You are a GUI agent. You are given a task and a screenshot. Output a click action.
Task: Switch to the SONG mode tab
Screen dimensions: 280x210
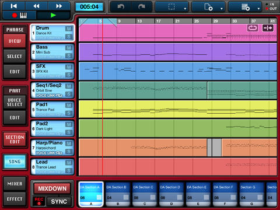click(15, 162)
